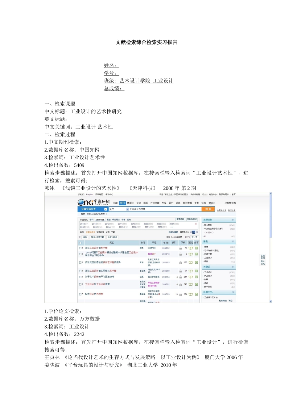Click 导出/参考文献 button

97,237
